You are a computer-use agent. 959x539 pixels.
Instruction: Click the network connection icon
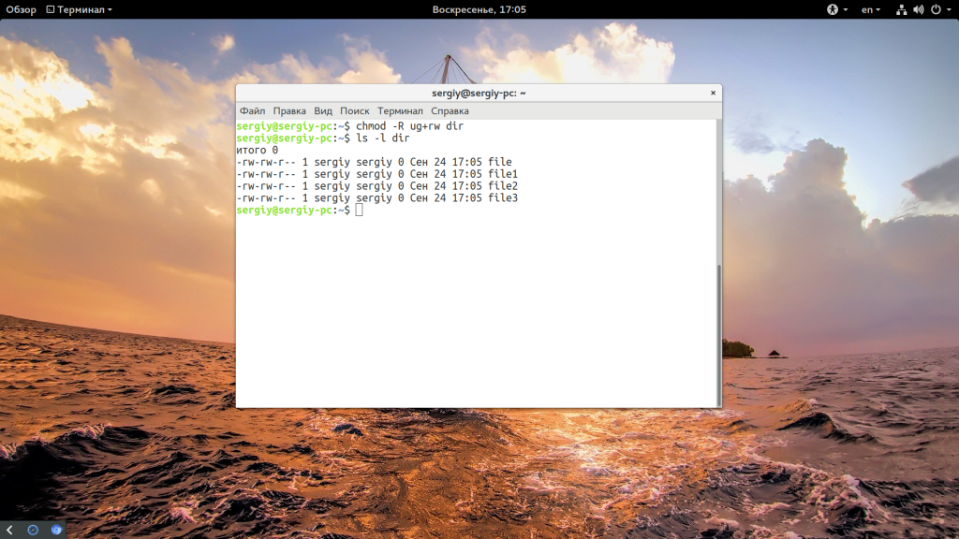point(901,9)
